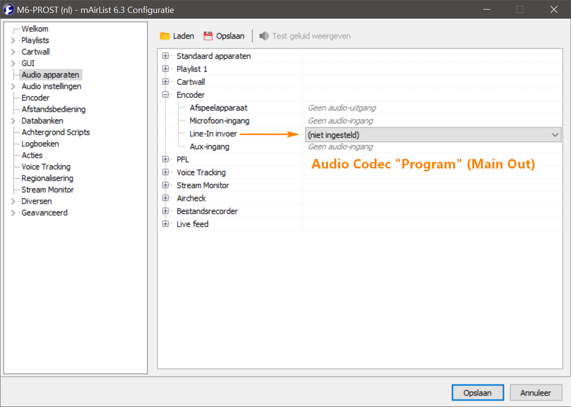The height and width of the screenshot is (407, 571).
Task: Select Playlists in the sidebar
Action: pyautogui.click(x=35, y=40)
